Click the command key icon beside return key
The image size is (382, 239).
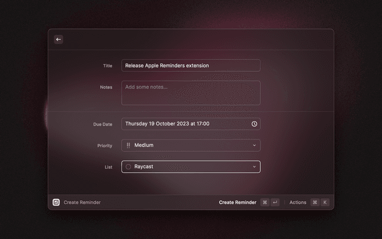[264, 203]
